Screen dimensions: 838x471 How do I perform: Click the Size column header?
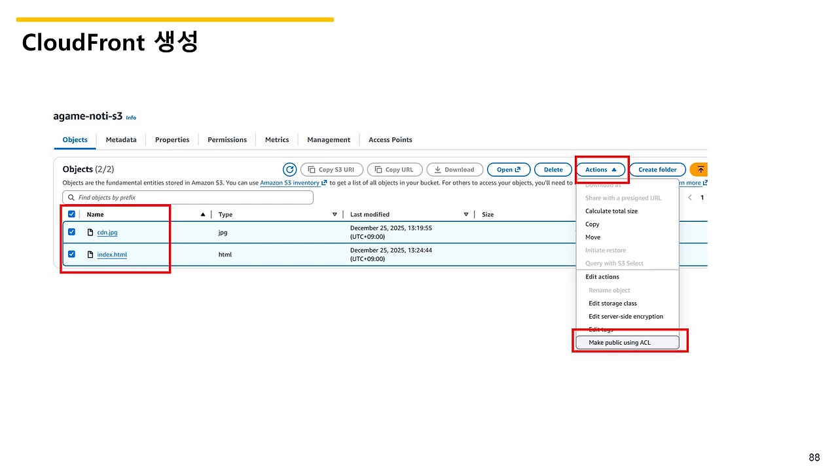point(488,215)
